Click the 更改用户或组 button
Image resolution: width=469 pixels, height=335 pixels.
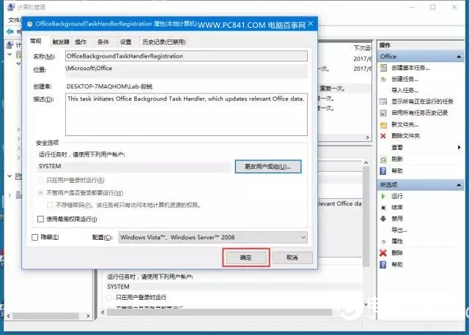[267, 167]
